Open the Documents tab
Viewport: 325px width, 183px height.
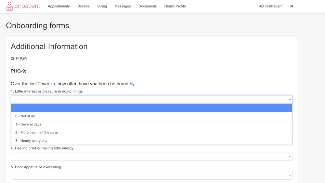coord(148,6)
